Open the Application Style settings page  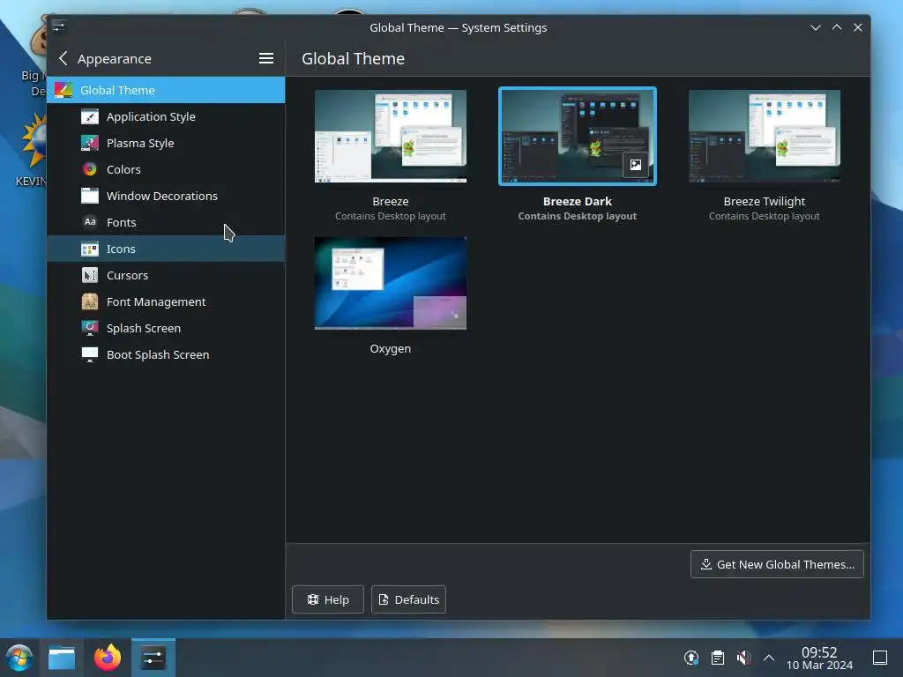[166, 117]
